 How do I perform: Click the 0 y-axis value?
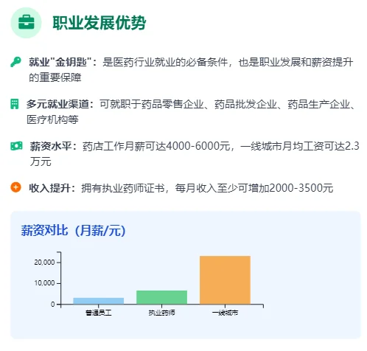(x=53, y=305)
